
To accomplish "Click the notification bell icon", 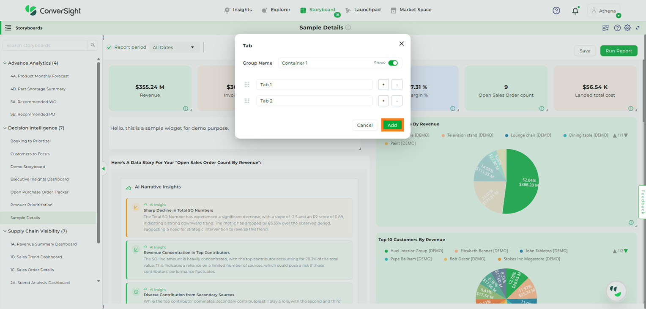I will click(575, 11).
